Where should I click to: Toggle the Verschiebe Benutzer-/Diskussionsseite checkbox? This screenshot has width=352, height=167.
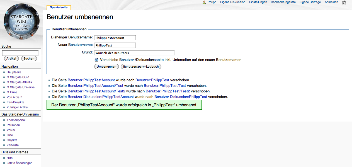[96, 60]
